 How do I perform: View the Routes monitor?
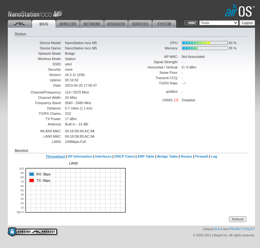(186, 156)
